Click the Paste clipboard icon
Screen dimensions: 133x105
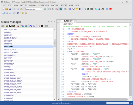pyautogui.click(x=21, y=9)
